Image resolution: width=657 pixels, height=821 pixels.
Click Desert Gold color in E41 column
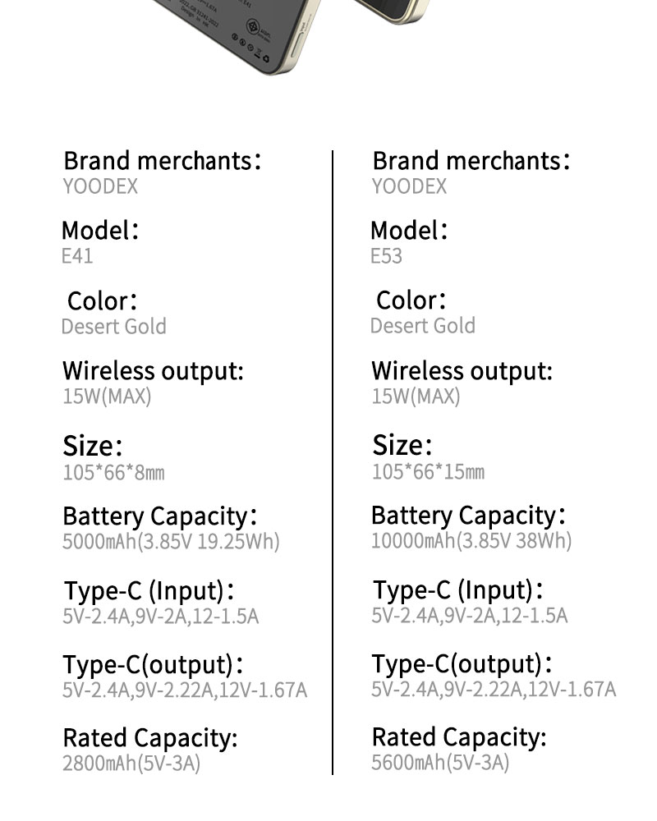coord(113,327)
